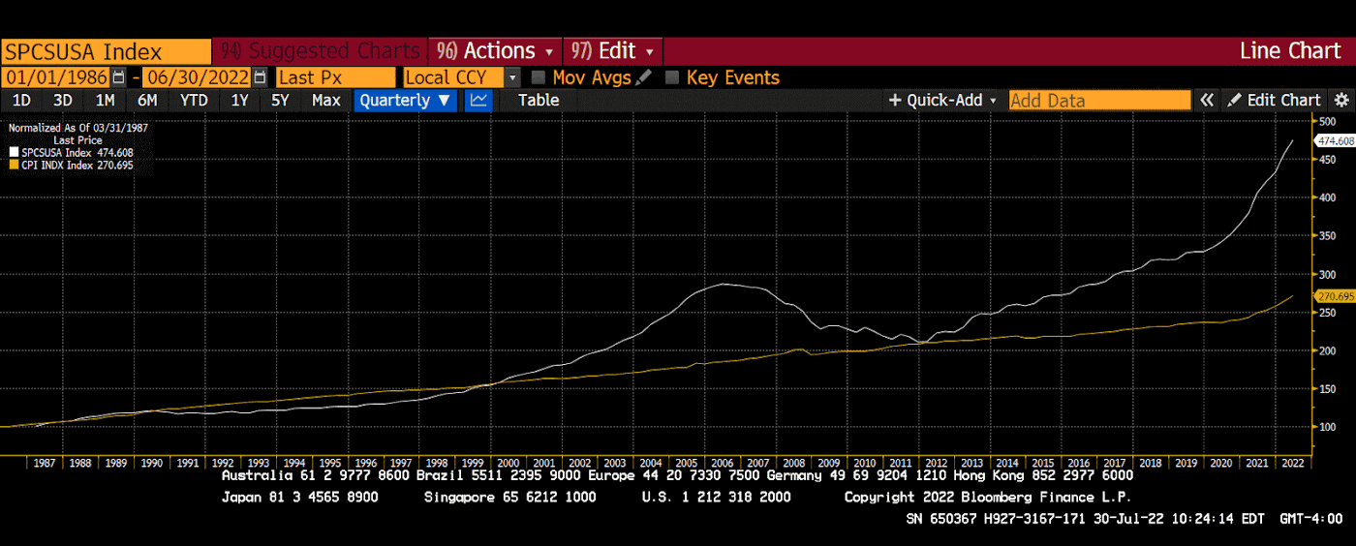Screen dimensions: 1356x546
Task: Select the 1D range tab
Action: coord(21,100)
